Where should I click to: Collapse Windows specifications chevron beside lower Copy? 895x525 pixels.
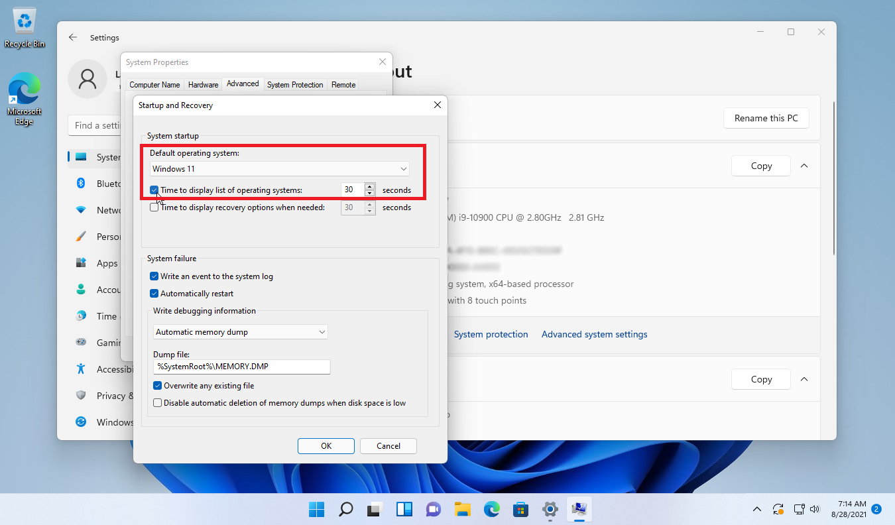[x=804, y=379]
